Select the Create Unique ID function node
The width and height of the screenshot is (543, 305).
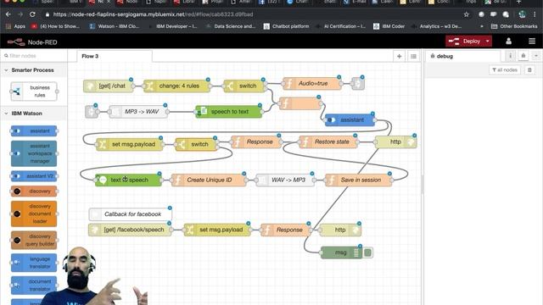coord(209,180)
